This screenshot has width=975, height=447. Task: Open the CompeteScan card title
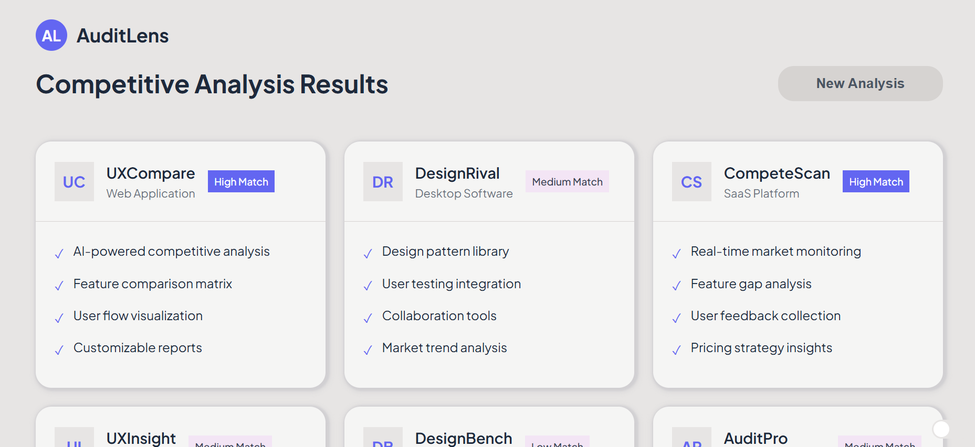tap(777, 173)
